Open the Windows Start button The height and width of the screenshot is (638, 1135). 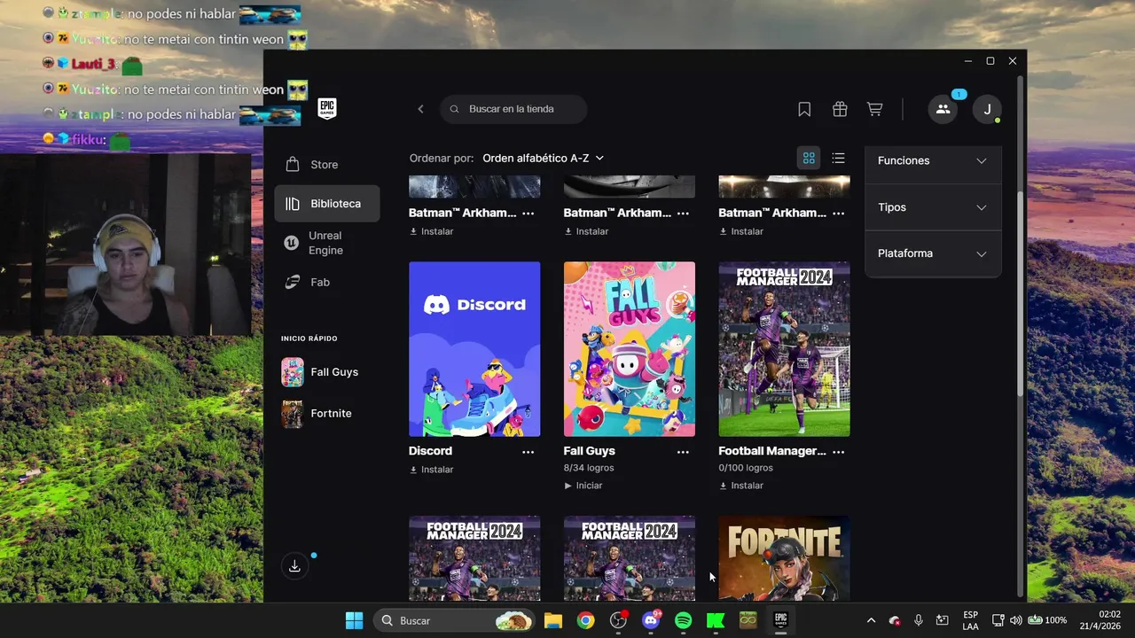[x=354, y=620]
